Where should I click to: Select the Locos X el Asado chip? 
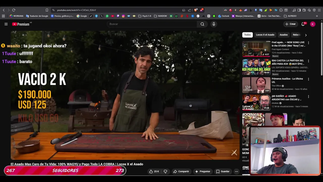[x=265, y=35]
